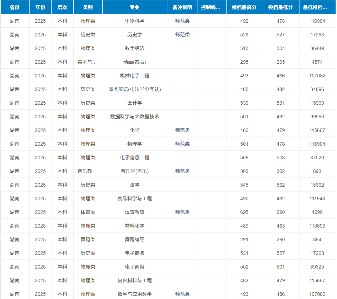Click the 年份 column header

(40, 7)
